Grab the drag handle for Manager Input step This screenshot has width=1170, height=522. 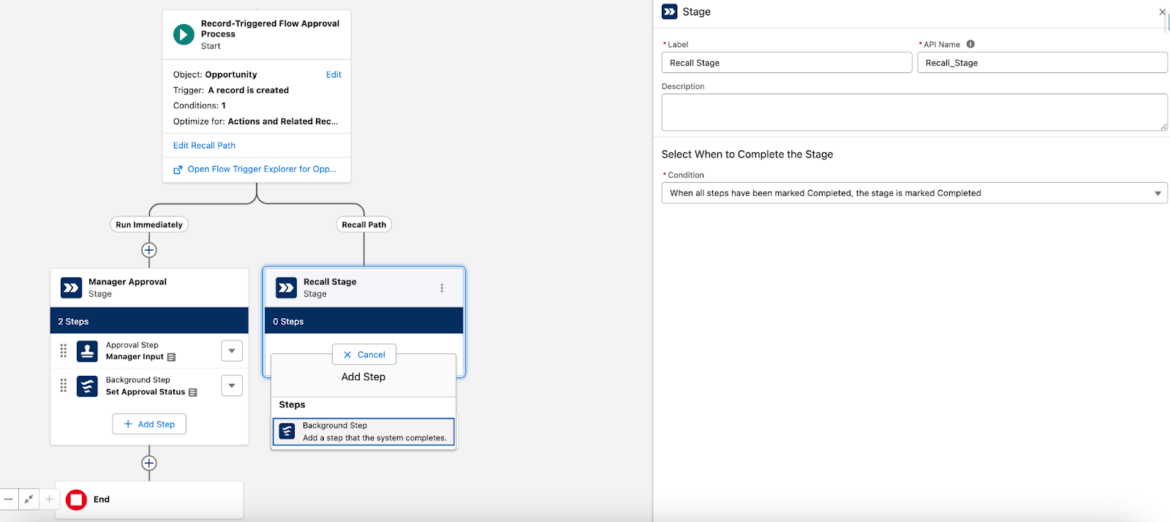coord(64,351)
